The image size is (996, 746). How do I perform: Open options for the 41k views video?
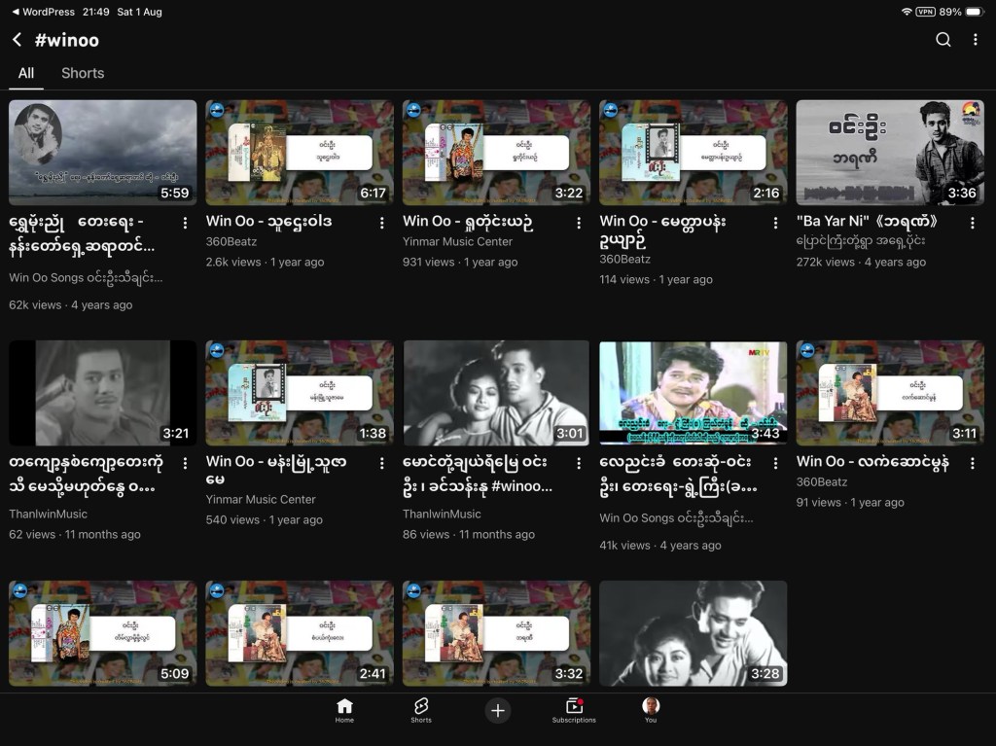pyautogui.click(x=775, y=463)
